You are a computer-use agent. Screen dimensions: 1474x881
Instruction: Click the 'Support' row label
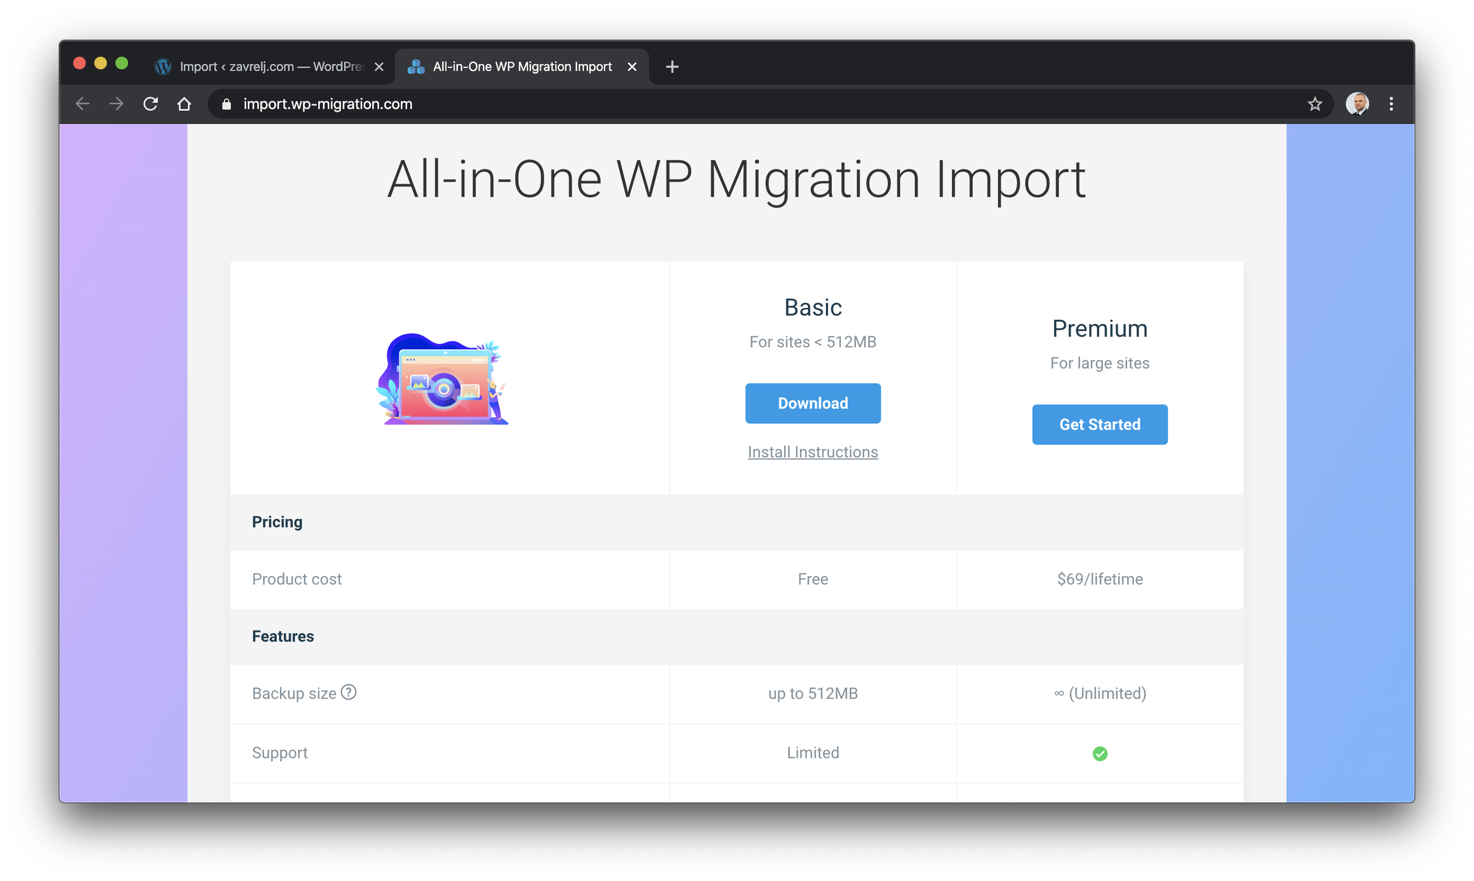280,753
